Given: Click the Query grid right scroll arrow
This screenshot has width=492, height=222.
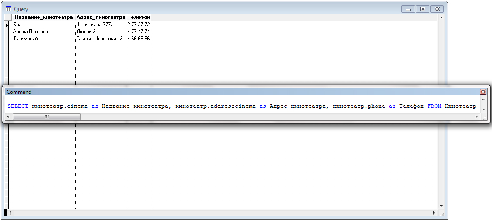Looking at the screenshot, I should tap(434, 213).
